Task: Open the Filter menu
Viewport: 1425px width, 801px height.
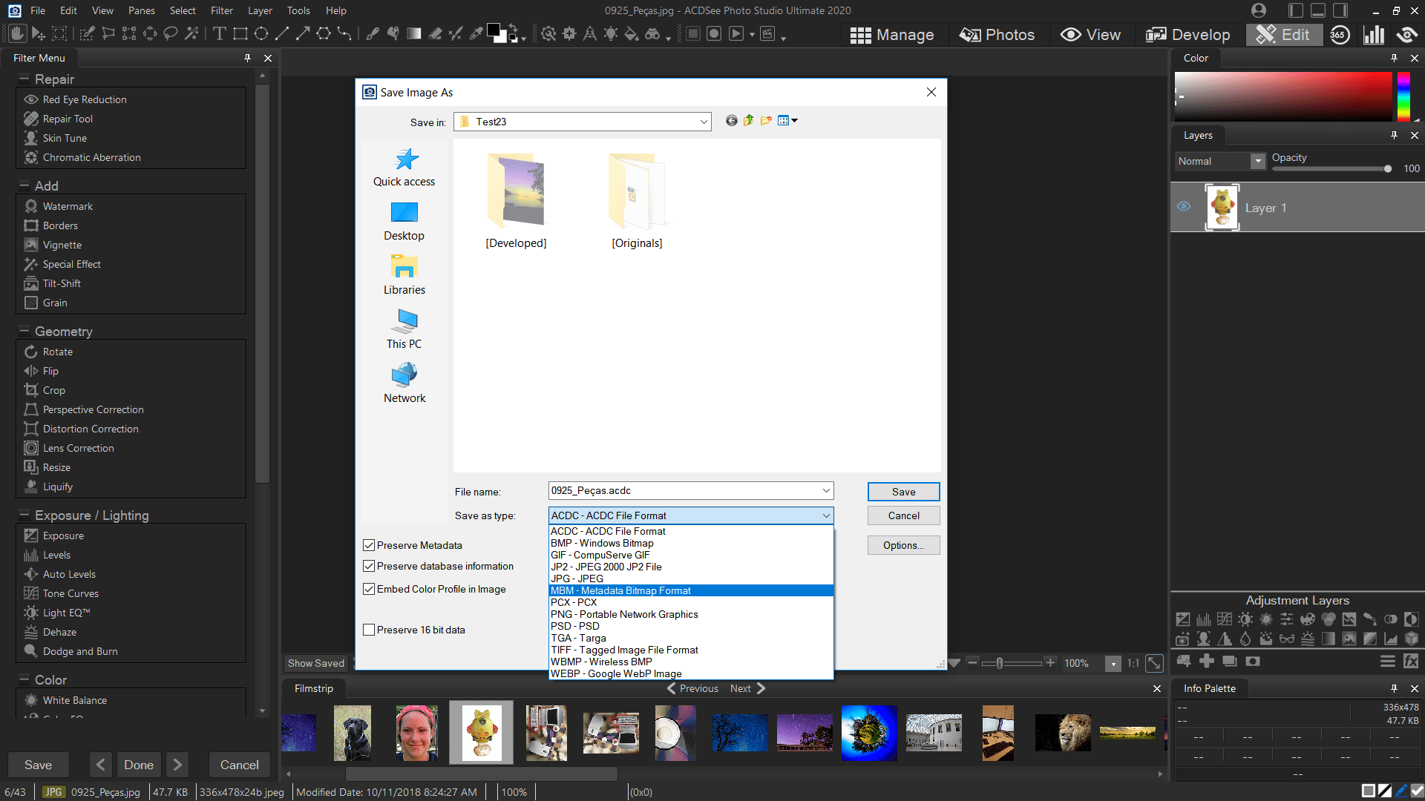Action: pyautogui.click(x=221, y=10)
